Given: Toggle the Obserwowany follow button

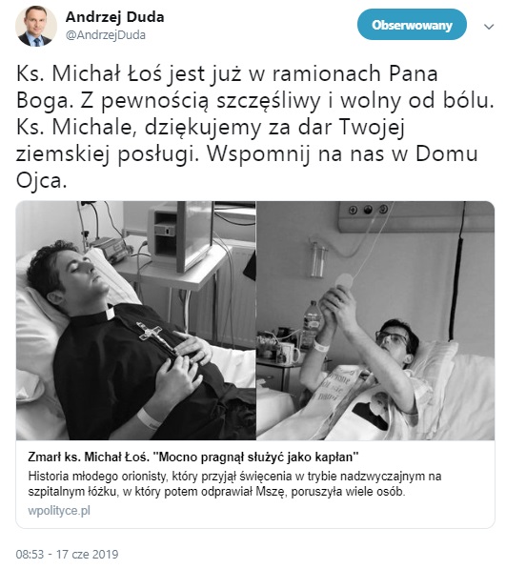Looking at the screenshot, I should [412, 25].
